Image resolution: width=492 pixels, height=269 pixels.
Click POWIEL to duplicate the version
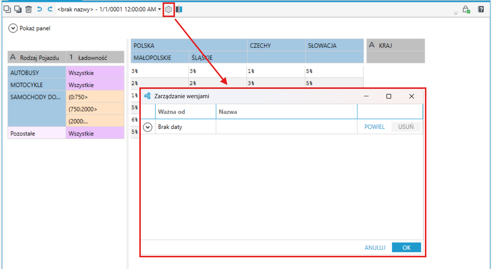click(374, 127)
